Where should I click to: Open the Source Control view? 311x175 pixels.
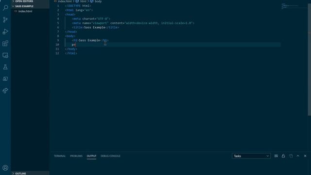[x=5, y=19]
